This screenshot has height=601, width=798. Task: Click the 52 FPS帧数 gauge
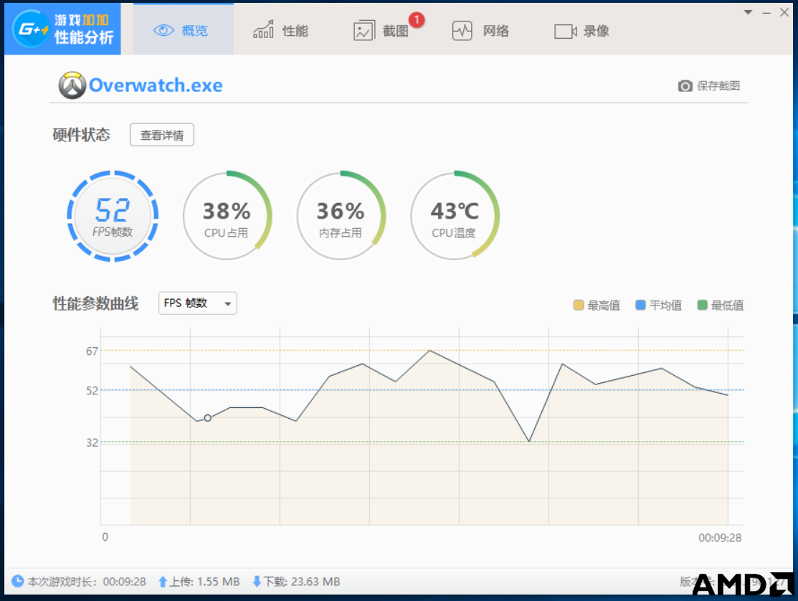(x=113, y=216)
